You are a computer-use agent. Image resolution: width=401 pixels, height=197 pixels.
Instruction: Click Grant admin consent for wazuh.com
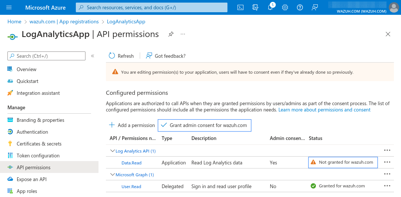[205, 125]
